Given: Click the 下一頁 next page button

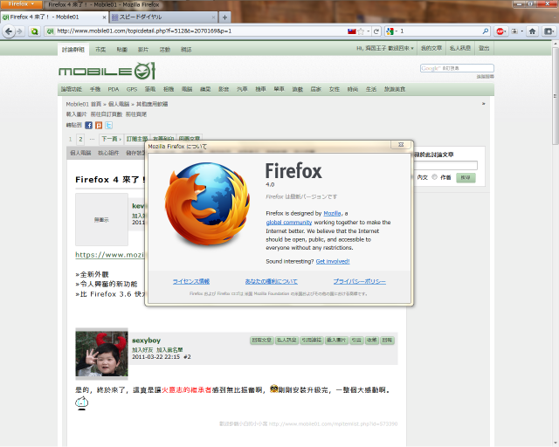Looking at the screenshot, I should coord(111,139).
